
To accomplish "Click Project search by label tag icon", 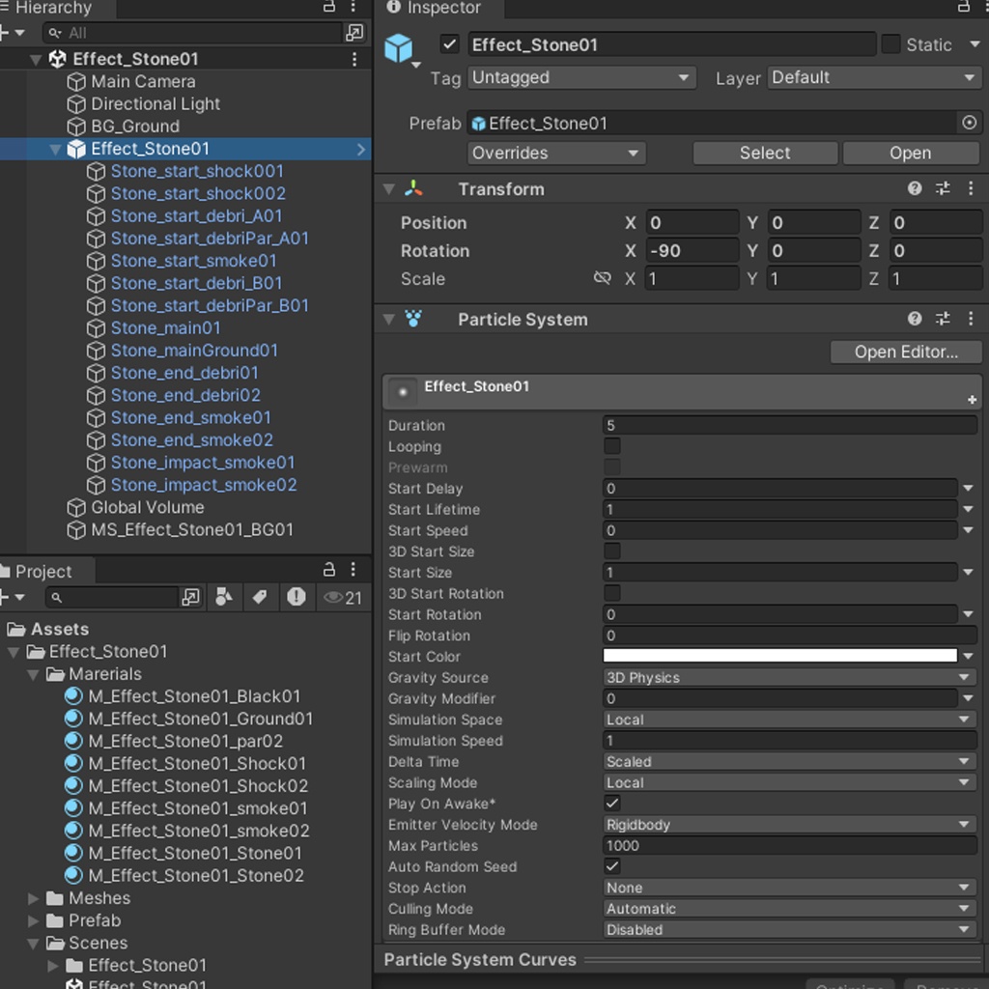I will click(x=260, y=598).
